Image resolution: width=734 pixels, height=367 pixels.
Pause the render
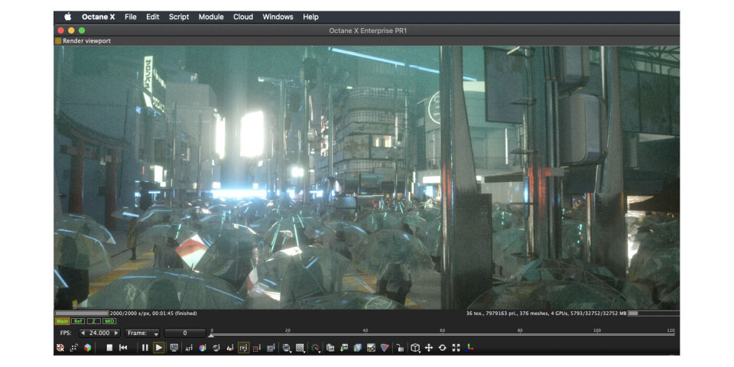145,348
